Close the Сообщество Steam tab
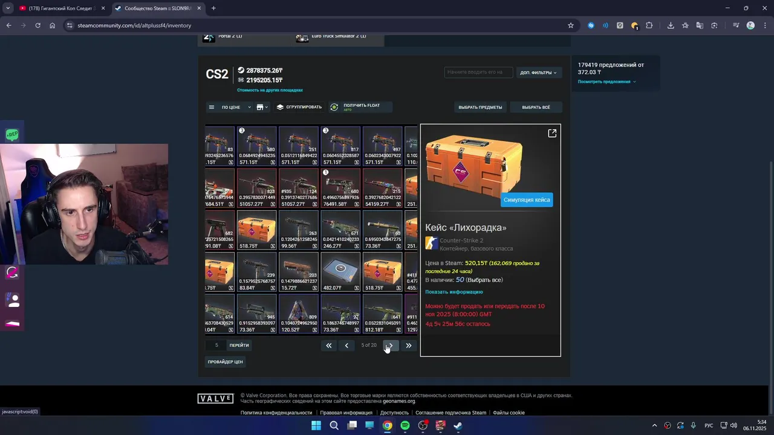Screen dimensions: 774x435 click(x=200, y=8)
